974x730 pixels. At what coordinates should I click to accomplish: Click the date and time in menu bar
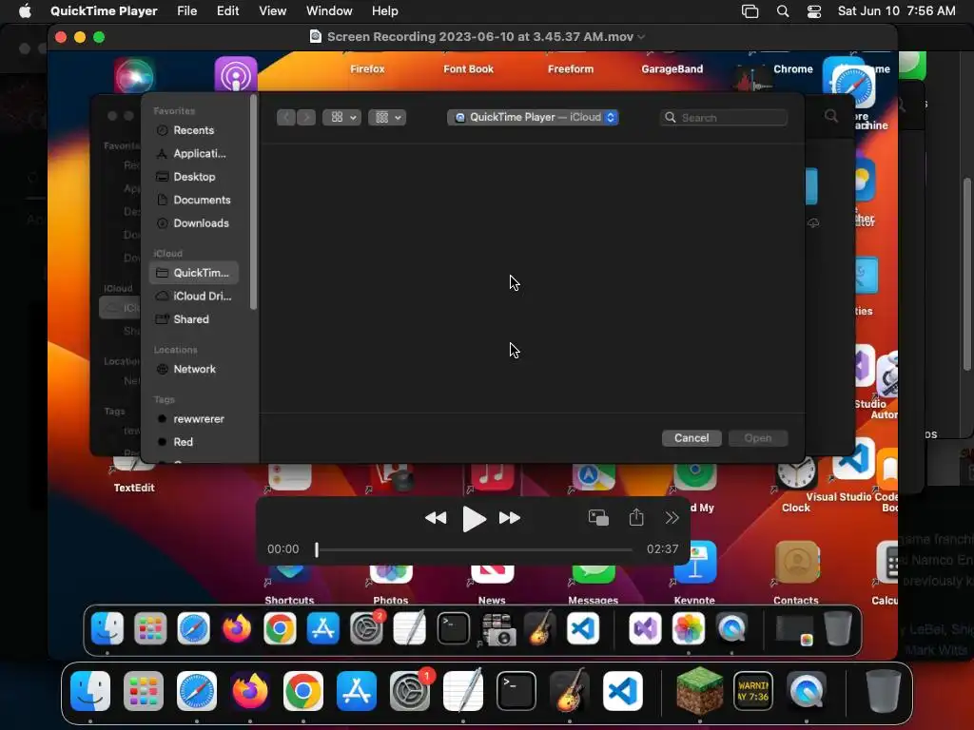pyautogui.click(x=896, y=11)
